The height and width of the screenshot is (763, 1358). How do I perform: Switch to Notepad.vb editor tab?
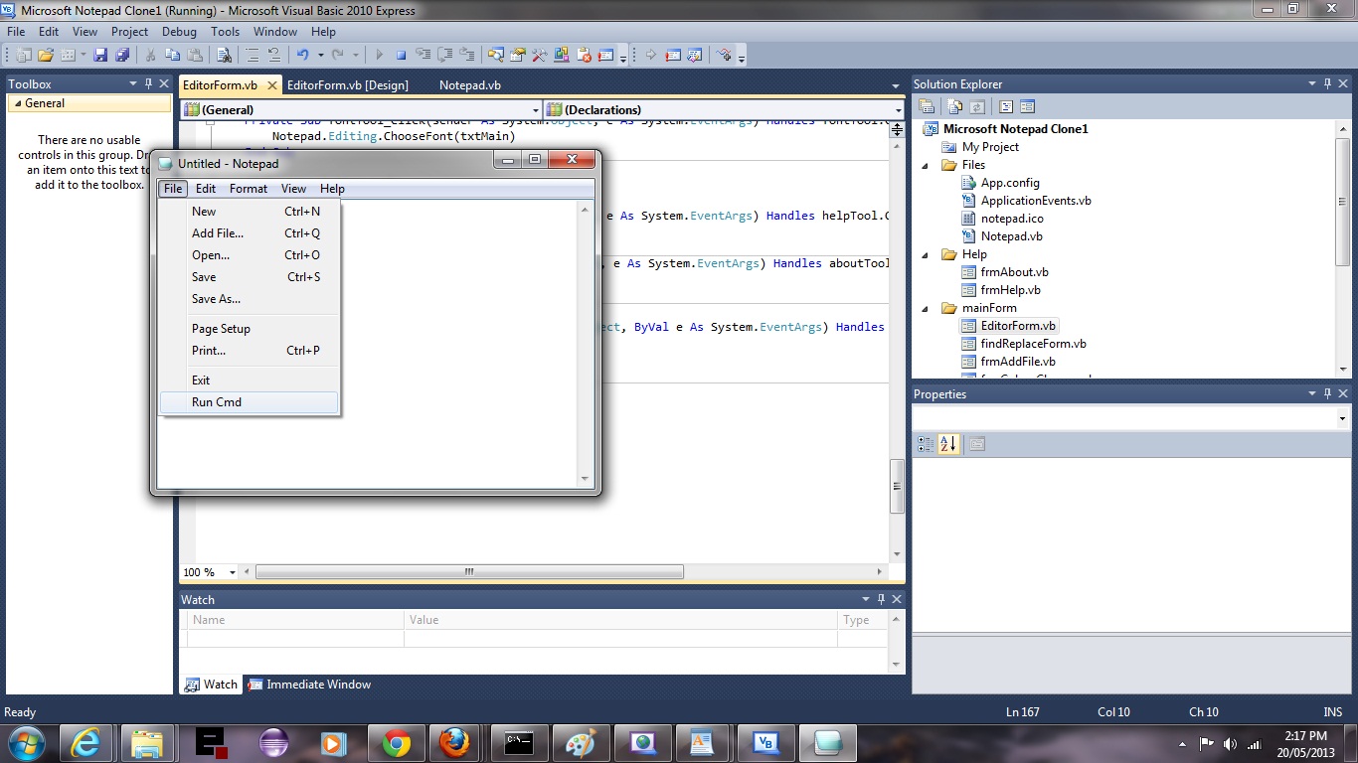coord(470,84)
